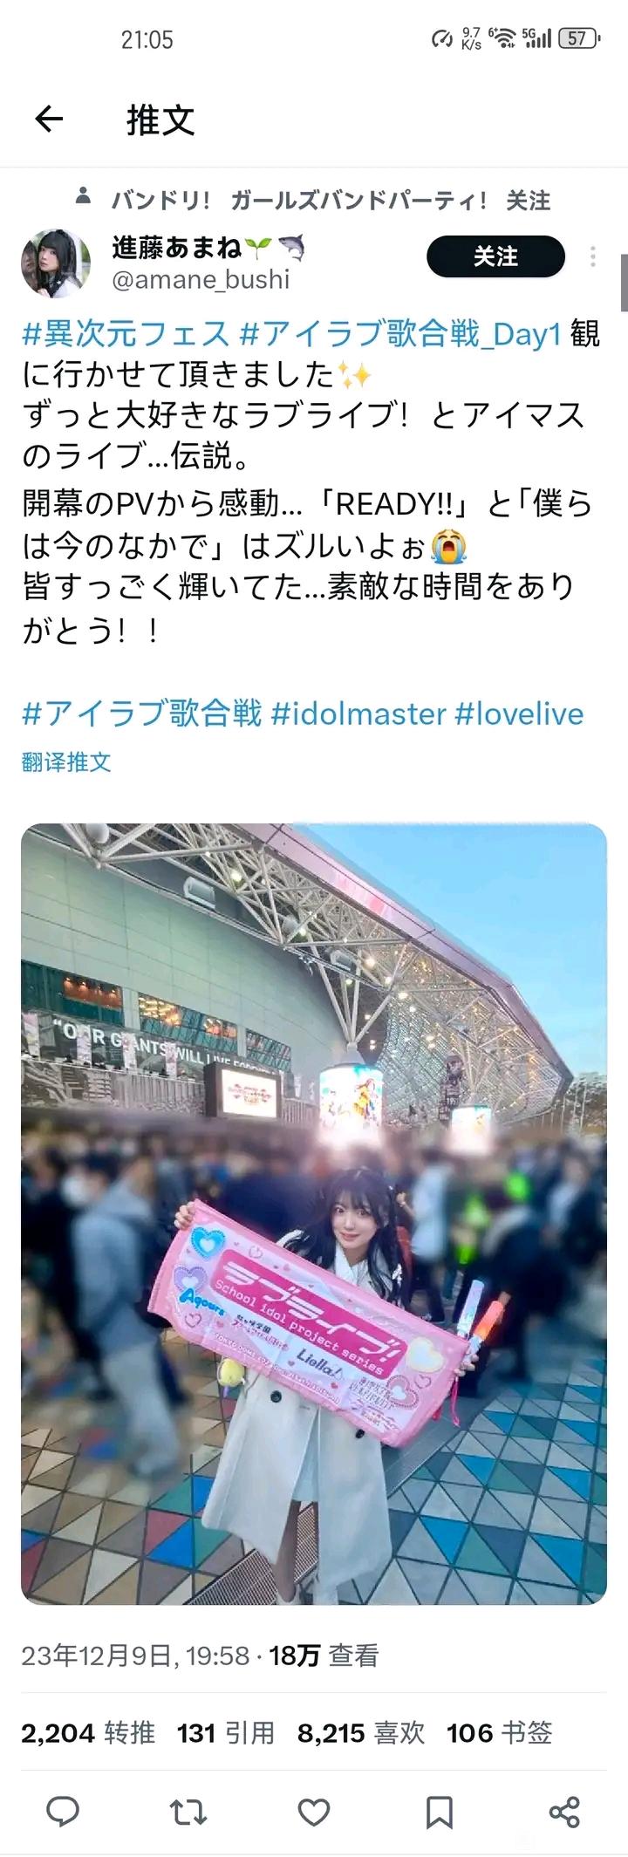Image resolution: width=628 pixels, height=1857 pixels.
Task: Follow 進藤あまね with 关注 button
Action: (495, 256)
